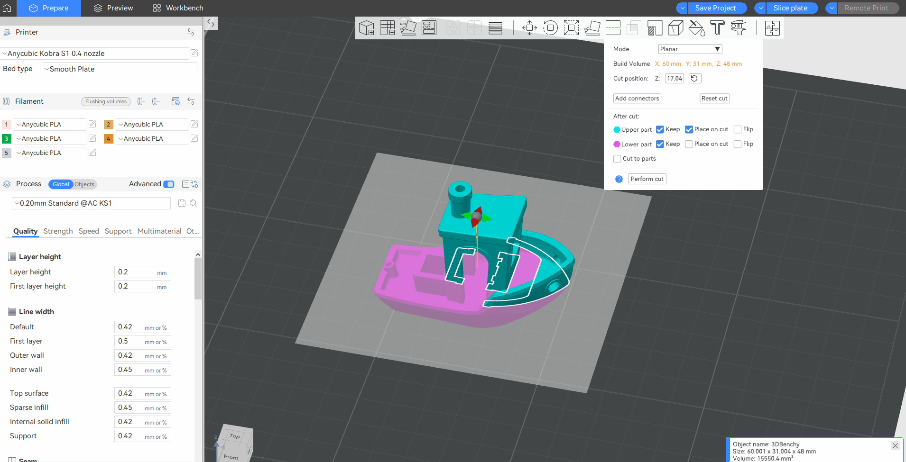Open the Speed settings tab
This screenshot has width=906, height=462.
(89, 231)
